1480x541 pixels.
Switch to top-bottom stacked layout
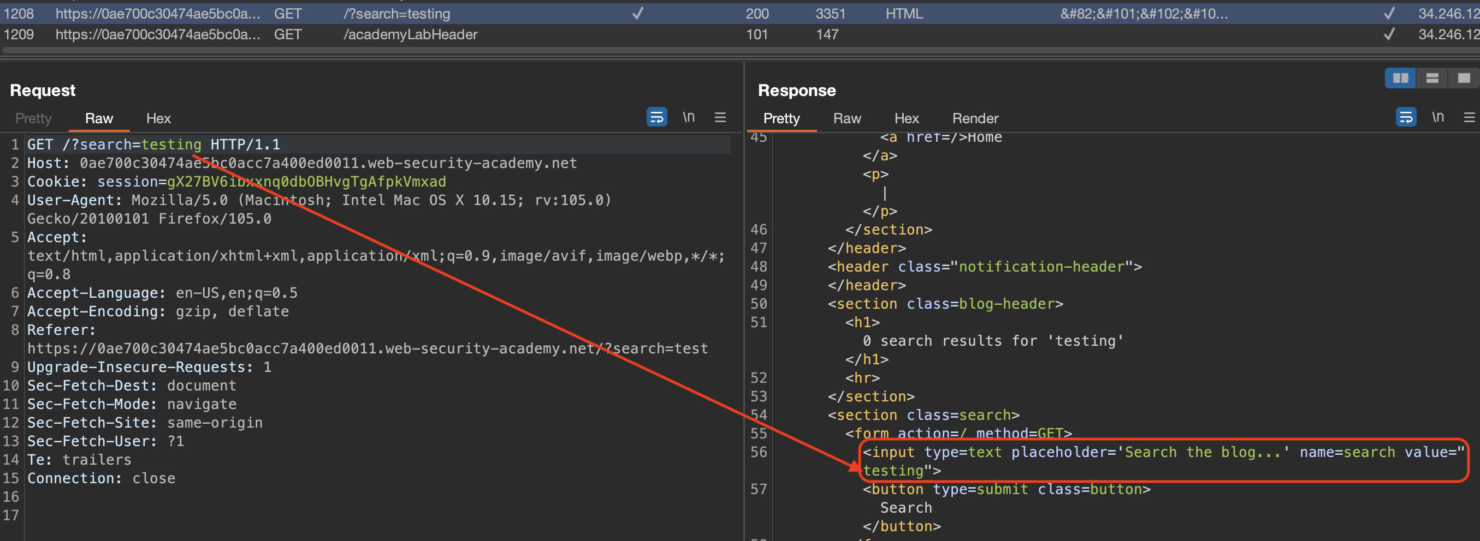pos(1432,78)
